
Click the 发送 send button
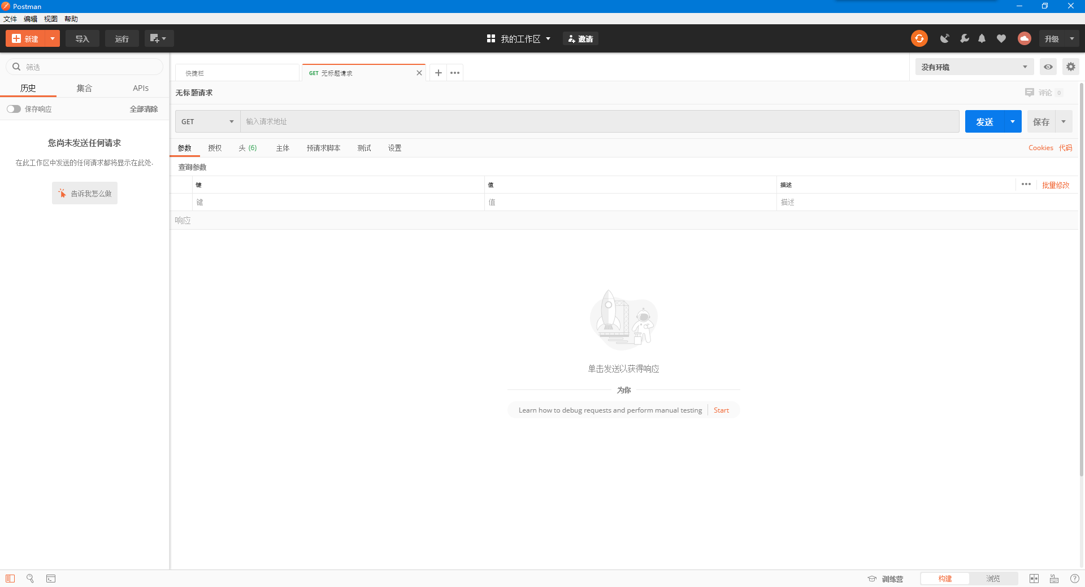point(984,121)
